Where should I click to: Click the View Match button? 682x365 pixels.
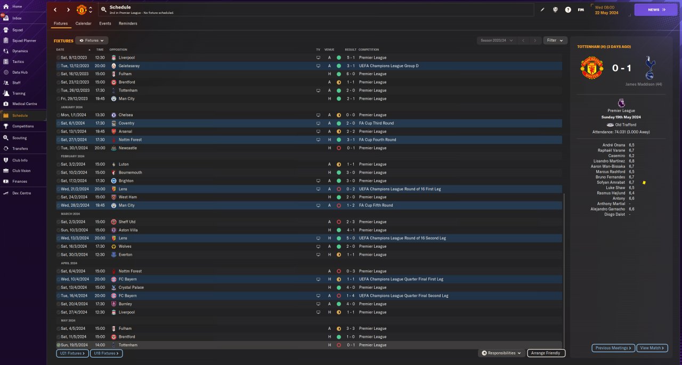tap(651, 348)
